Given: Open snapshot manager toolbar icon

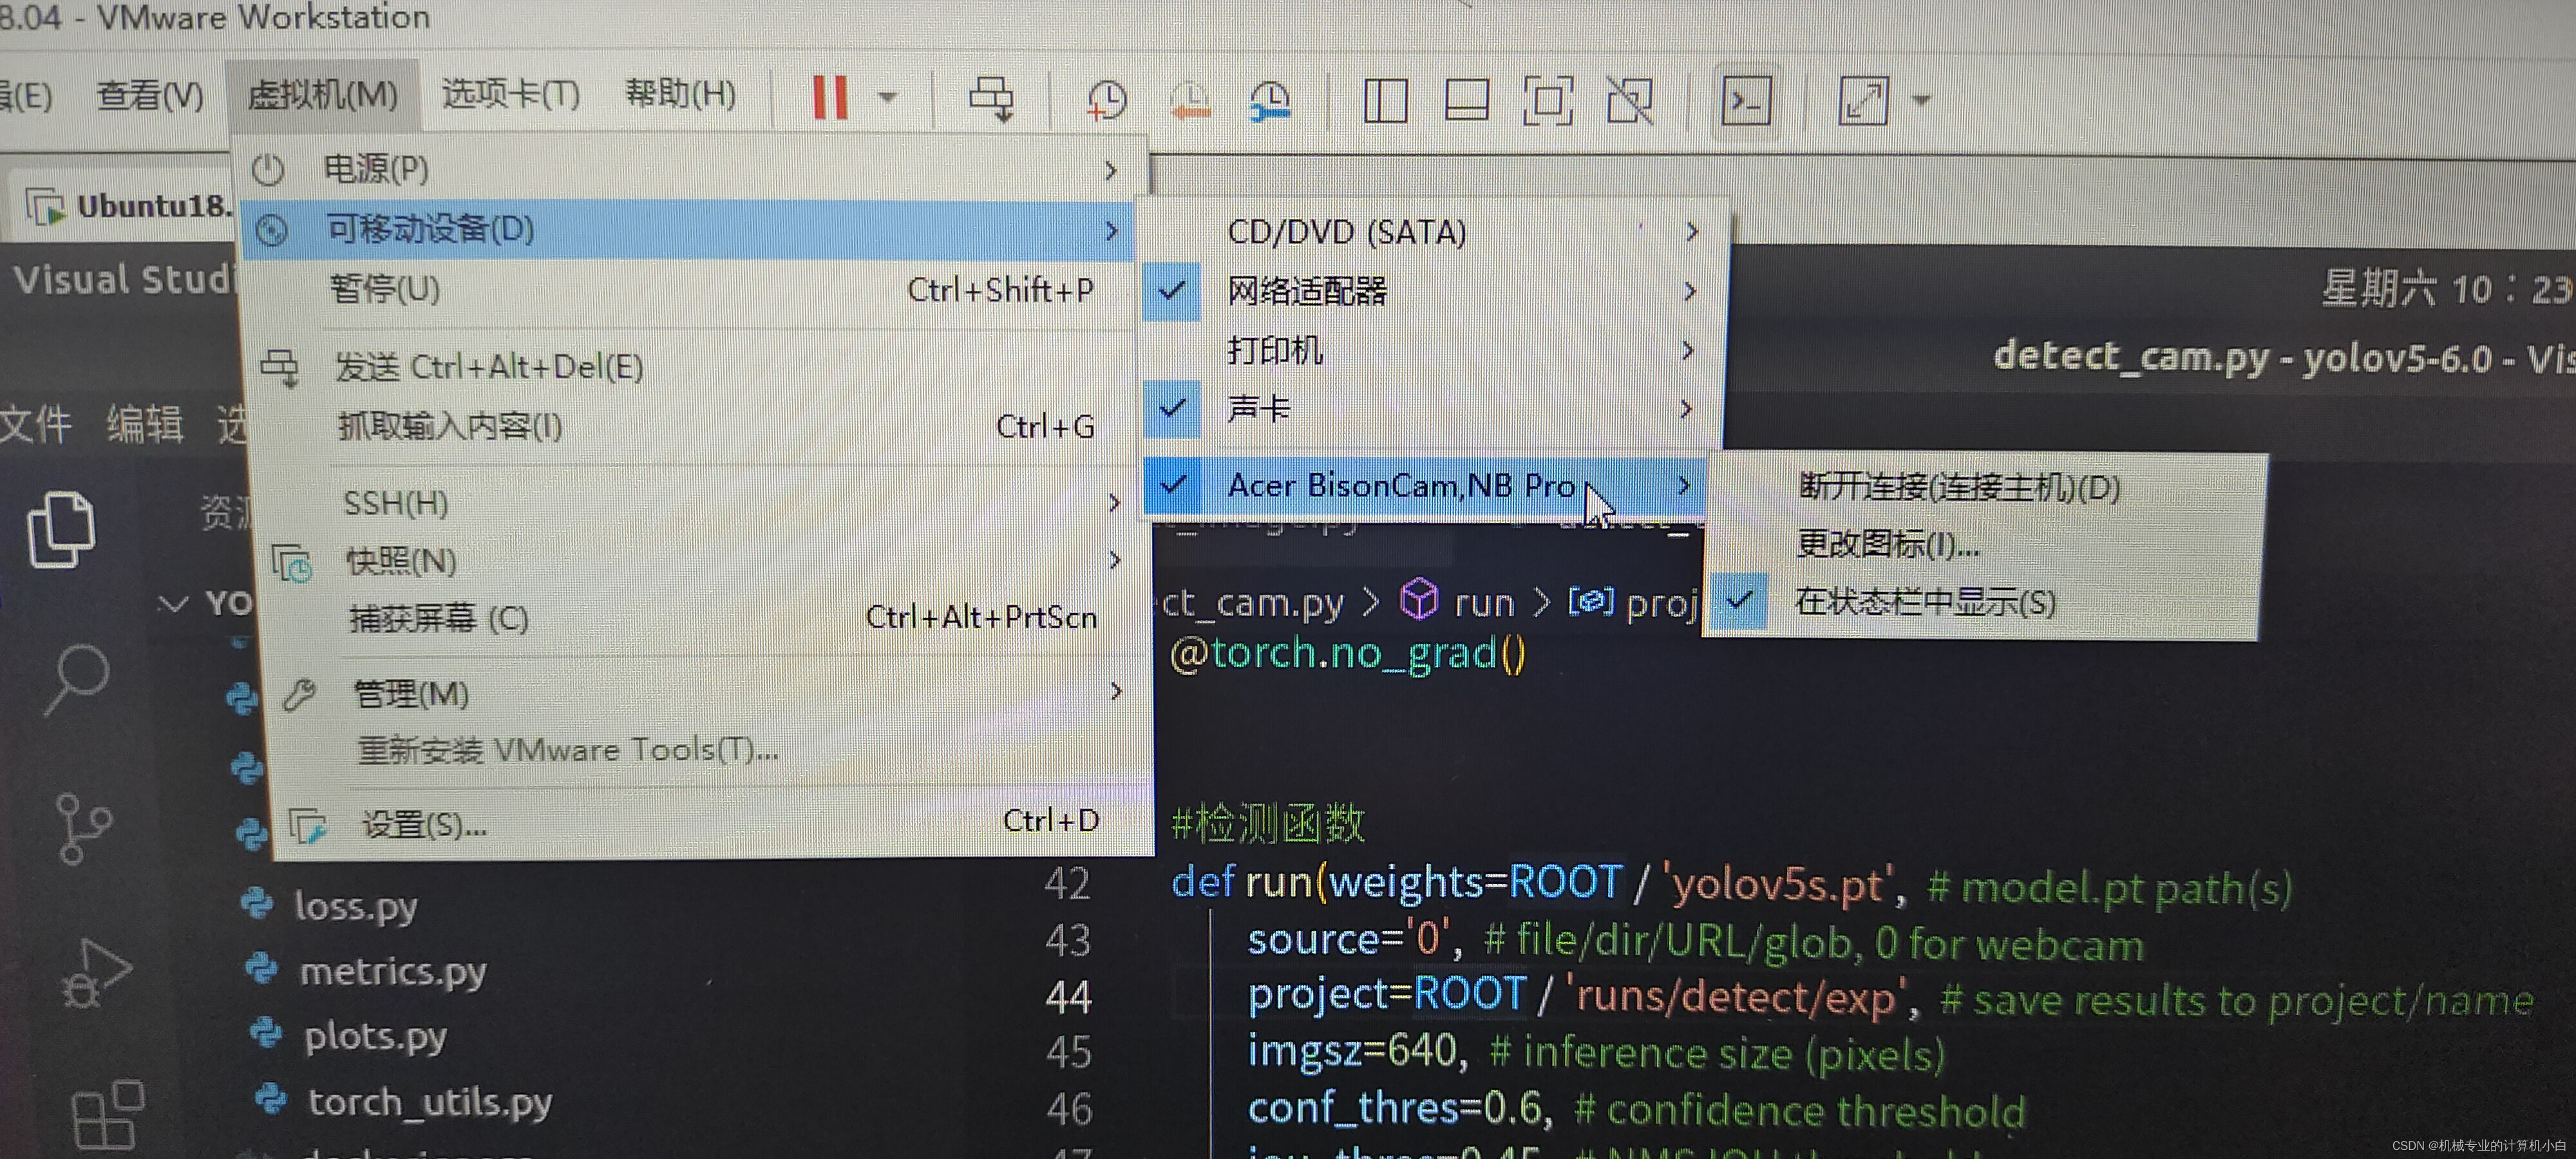Looking at the screenshot, I should [1270, 101].
